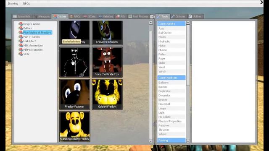Click the NPCs tab icon

71,16
